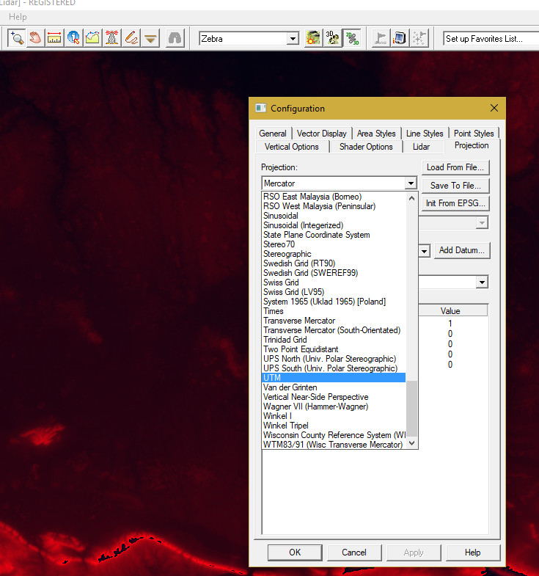This screenshot has height=576, width=539.
Task: Open the Set up Favorites List dropdown
Action: [491, 39]
